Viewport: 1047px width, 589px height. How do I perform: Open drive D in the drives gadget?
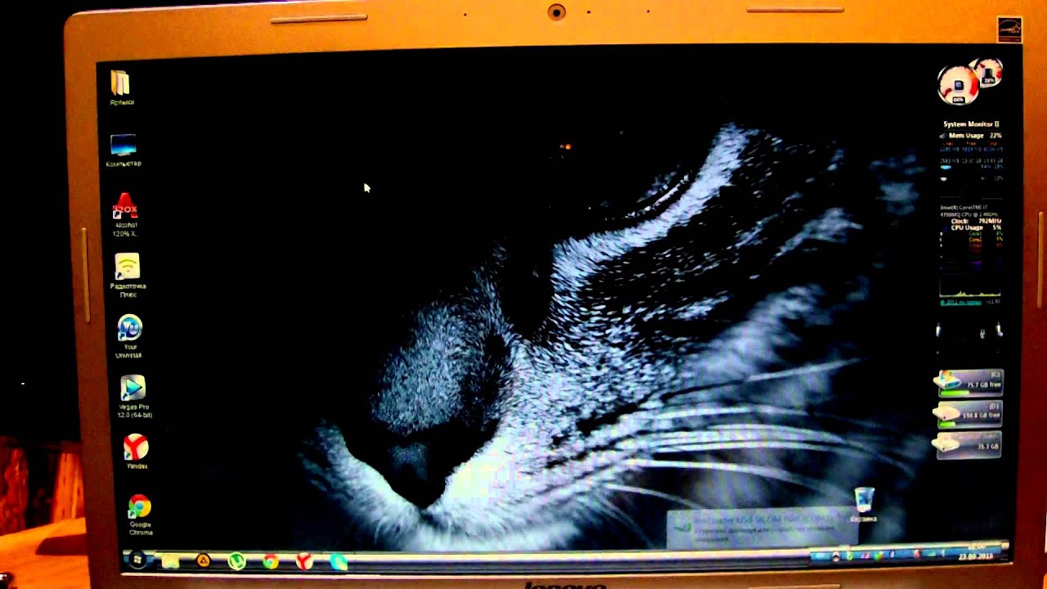[969, 413]
